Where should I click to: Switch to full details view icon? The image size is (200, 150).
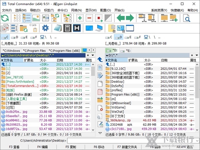pyautogui.click(x=27, y=18)
